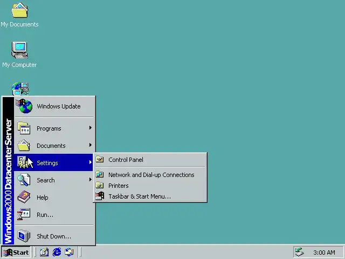Click the Network and Dial-up Connections icon
Viewport: 345px width, 259px height.
point(100,174)
